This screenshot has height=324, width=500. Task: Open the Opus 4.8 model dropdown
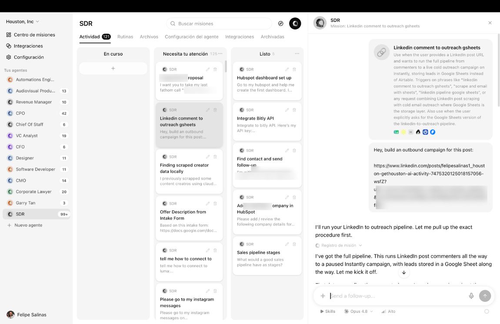pyautogui.click(x=359, y=311)
